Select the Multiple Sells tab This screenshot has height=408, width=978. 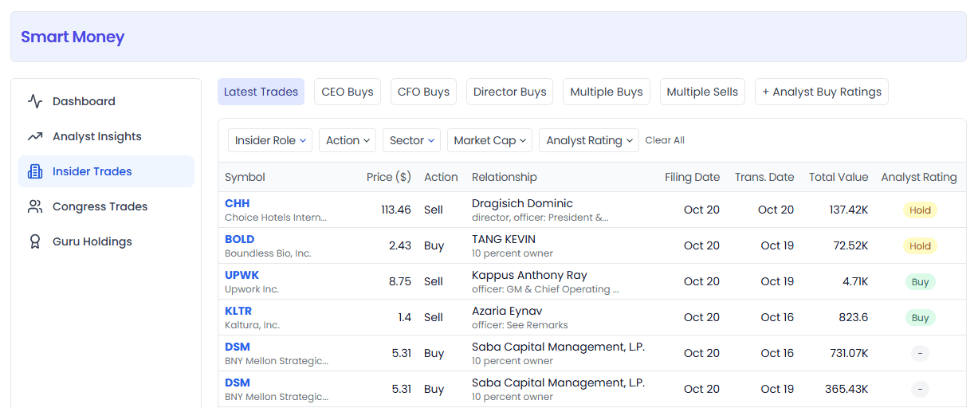click(702, 92)
